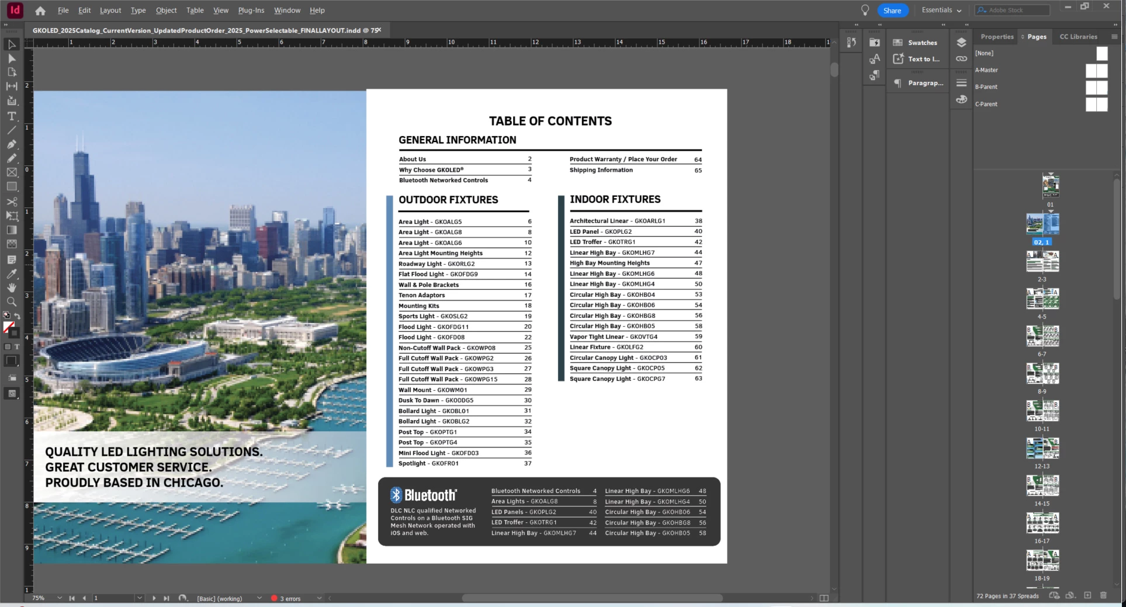Select the Gradient Swatch tool

point(12,230)
